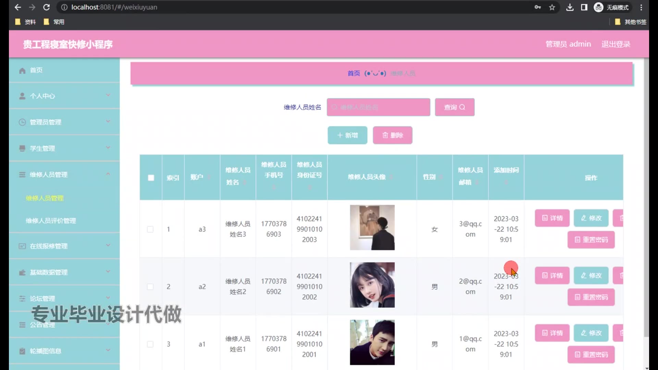Open the 在线报修管理 sidebar menu
The width and height of the screenshot is (658, 370).
(x=64, y=246)
